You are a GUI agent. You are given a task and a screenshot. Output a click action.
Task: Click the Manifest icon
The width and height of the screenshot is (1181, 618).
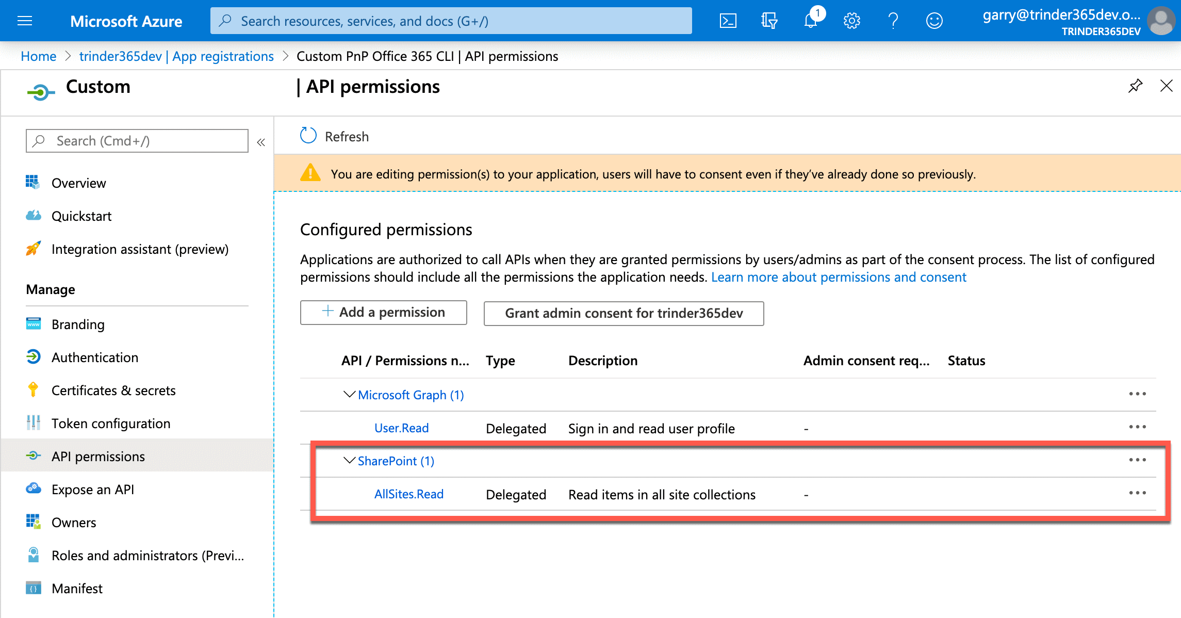point(33,588)
